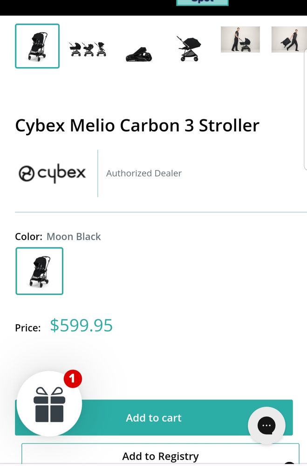This screenshot has width=307, height=466.
Task: Click the Authorized Dealer label
Action: click(143, 173)
